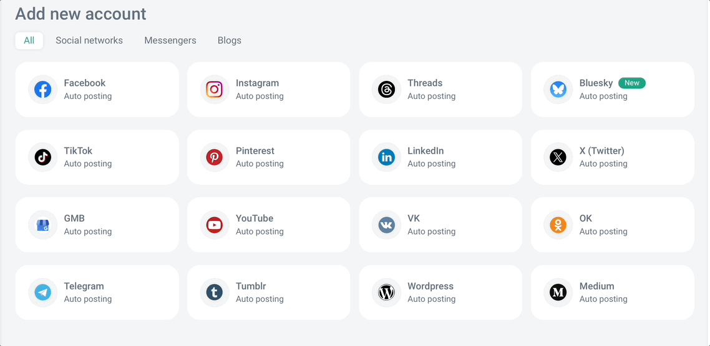The image size is (710, 346).
Task: Open the Blogs tab
Action: (230, 40)
